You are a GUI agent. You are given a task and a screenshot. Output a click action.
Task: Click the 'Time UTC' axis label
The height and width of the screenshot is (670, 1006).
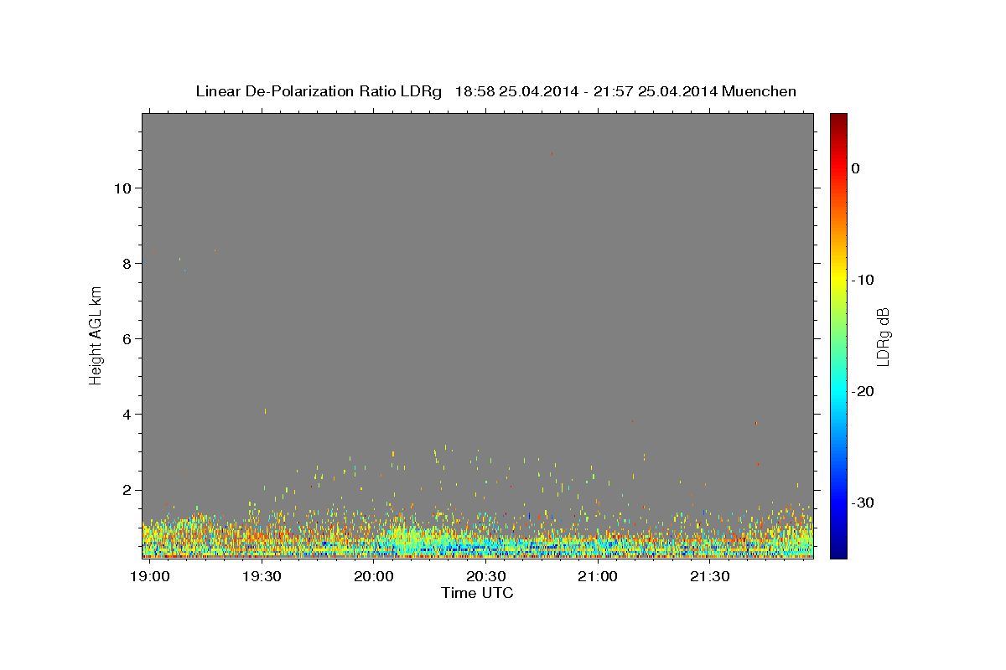(477, 593)
